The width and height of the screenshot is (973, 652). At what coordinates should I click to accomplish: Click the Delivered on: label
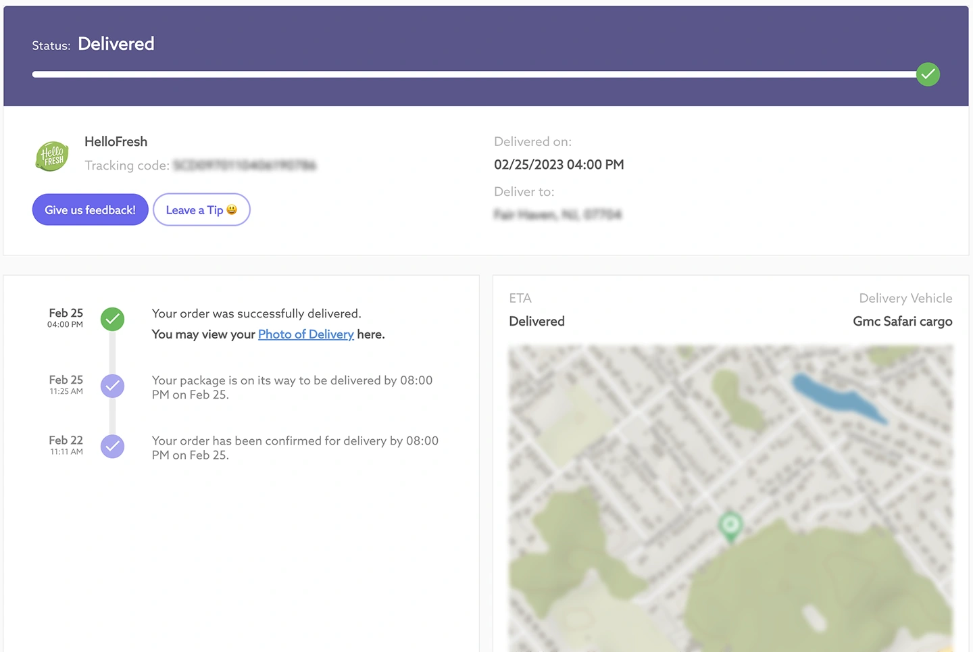(x=532, y=142)
